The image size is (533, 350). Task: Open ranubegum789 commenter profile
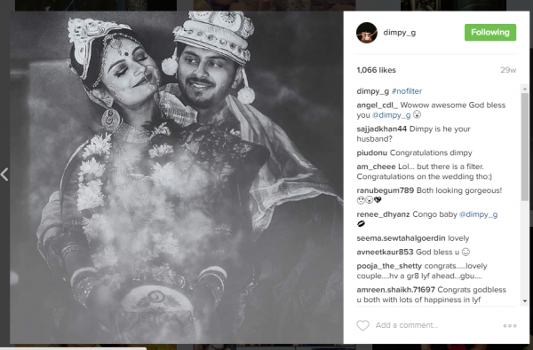coord(386,191)
